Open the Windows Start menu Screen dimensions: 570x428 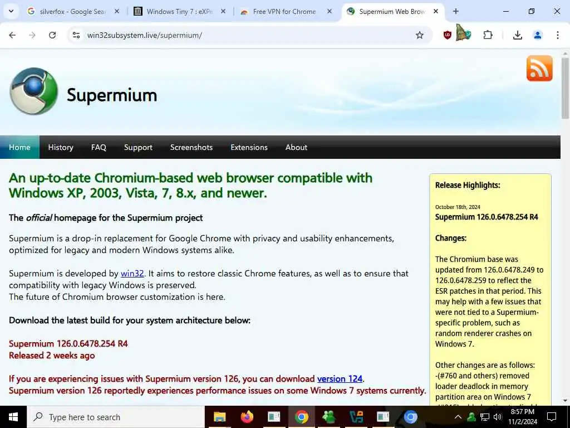[x=13, y=417]
